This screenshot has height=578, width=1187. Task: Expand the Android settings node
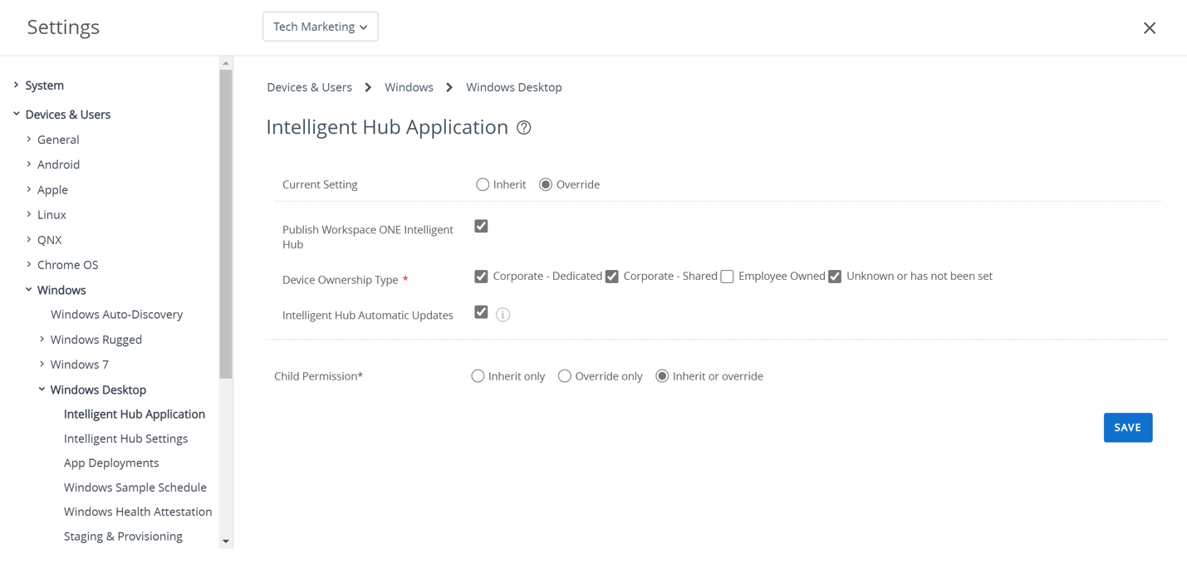click(x=29, y=164)
